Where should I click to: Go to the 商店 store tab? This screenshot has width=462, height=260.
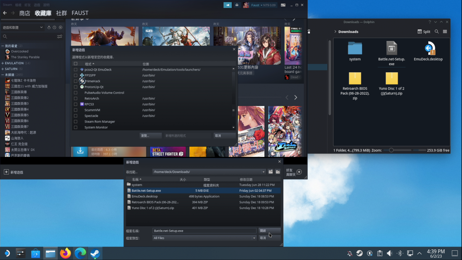25,13
